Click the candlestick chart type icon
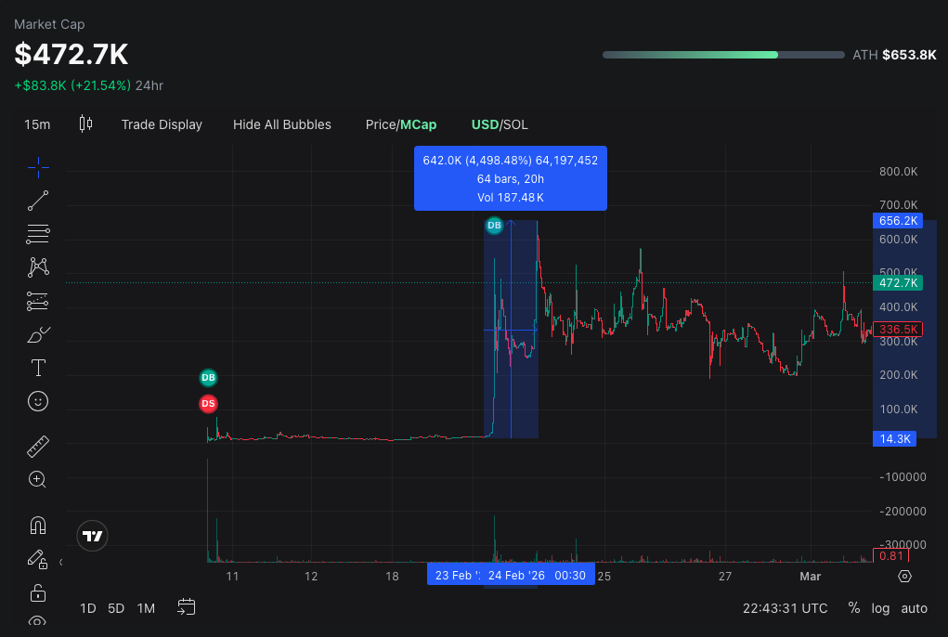 point(86,123)
